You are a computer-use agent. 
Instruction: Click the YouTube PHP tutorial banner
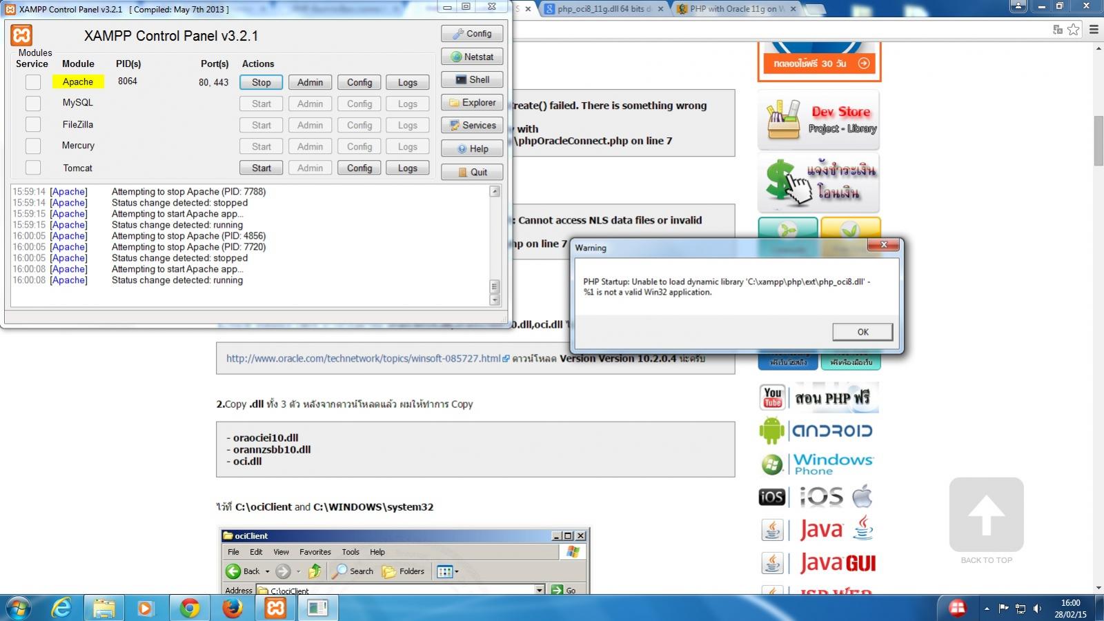[819, 397]
